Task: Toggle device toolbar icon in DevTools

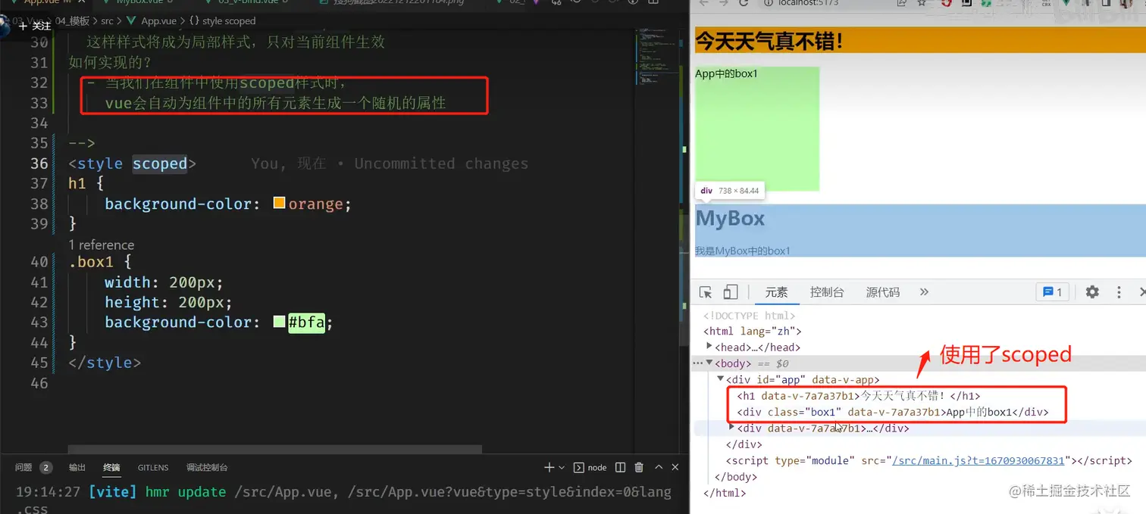Action: click(x=731, y=292)
